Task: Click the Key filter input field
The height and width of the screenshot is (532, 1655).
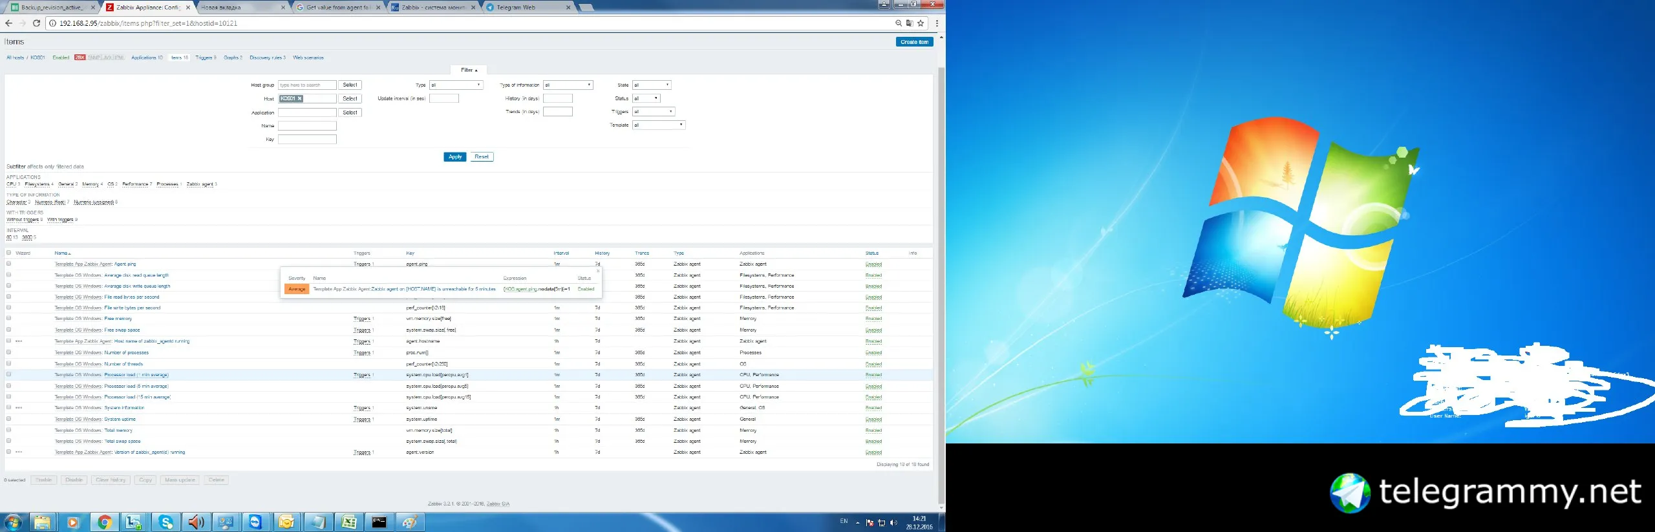Action: tap(307, 139)
